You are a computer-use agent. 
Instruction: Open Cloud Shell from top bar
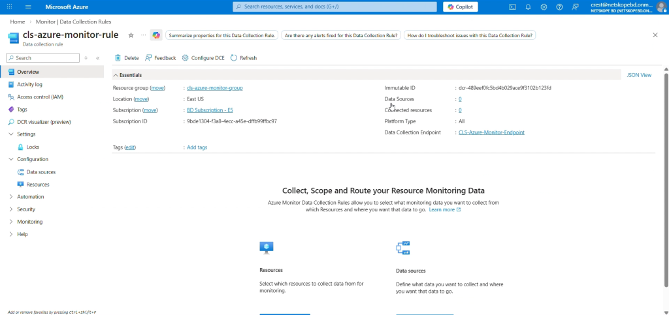[512, 7]
